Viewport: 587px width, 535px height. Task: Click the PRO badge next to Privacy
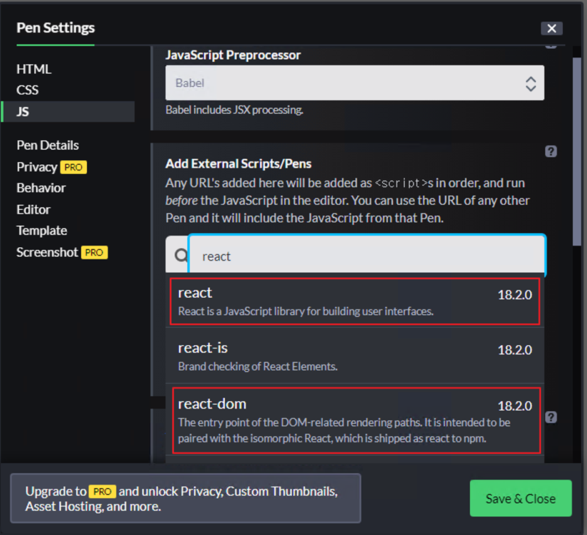tap(74, 167)
